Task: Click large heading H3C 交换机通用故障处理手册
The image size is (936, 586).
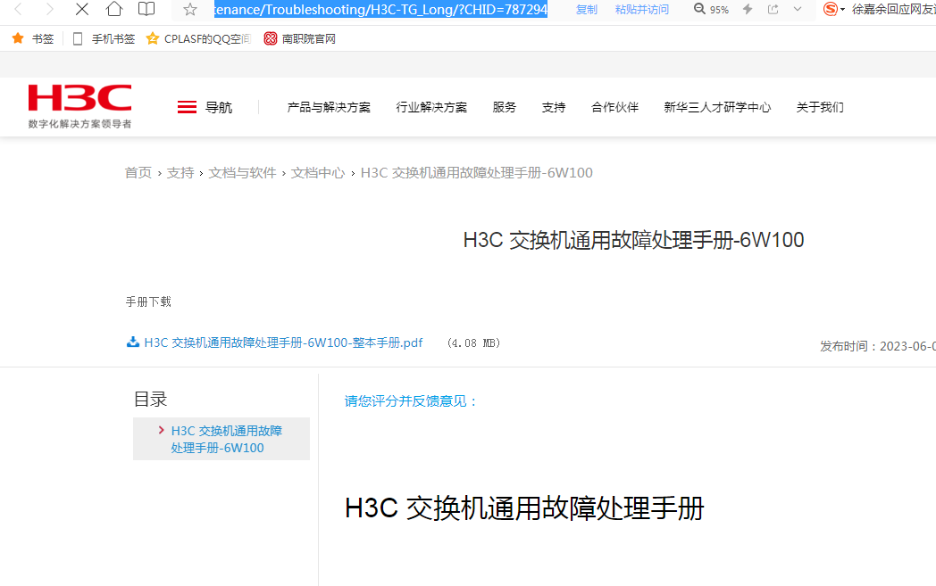Action: (x=524, y=508)
